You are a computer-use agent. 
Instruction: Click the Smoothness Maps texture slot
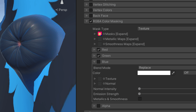point(100,44)
